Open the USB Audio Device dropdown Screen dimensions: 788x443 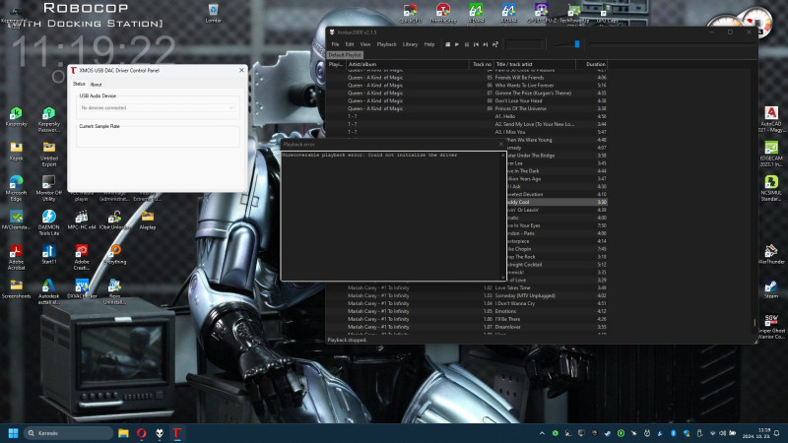159,107
